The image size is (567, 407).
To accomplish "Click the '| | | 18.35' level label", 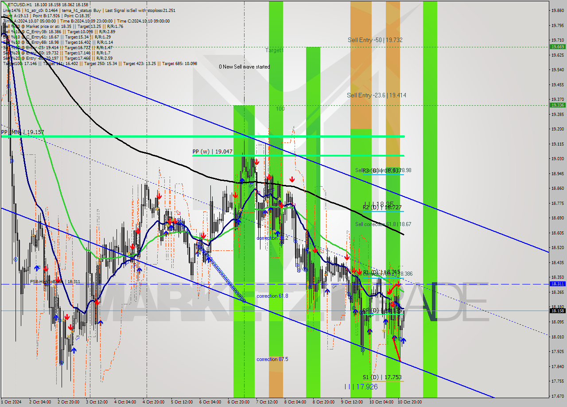I will [379, 204].
